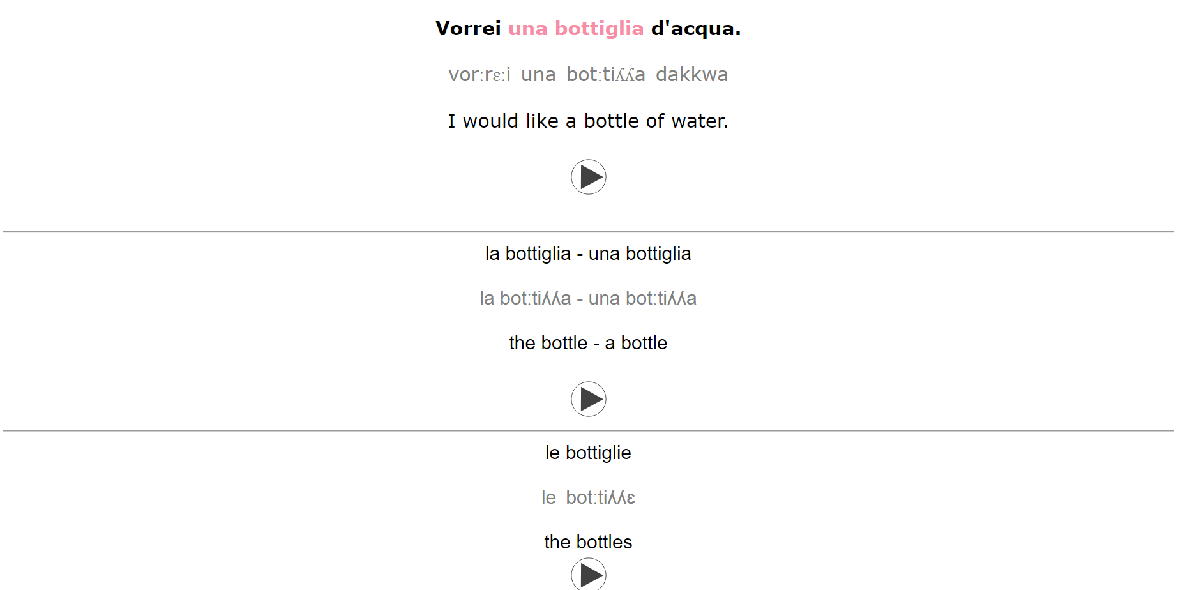Play audio for 'Vorrei una bottiglia d'acqua'

tap(588, 177)
